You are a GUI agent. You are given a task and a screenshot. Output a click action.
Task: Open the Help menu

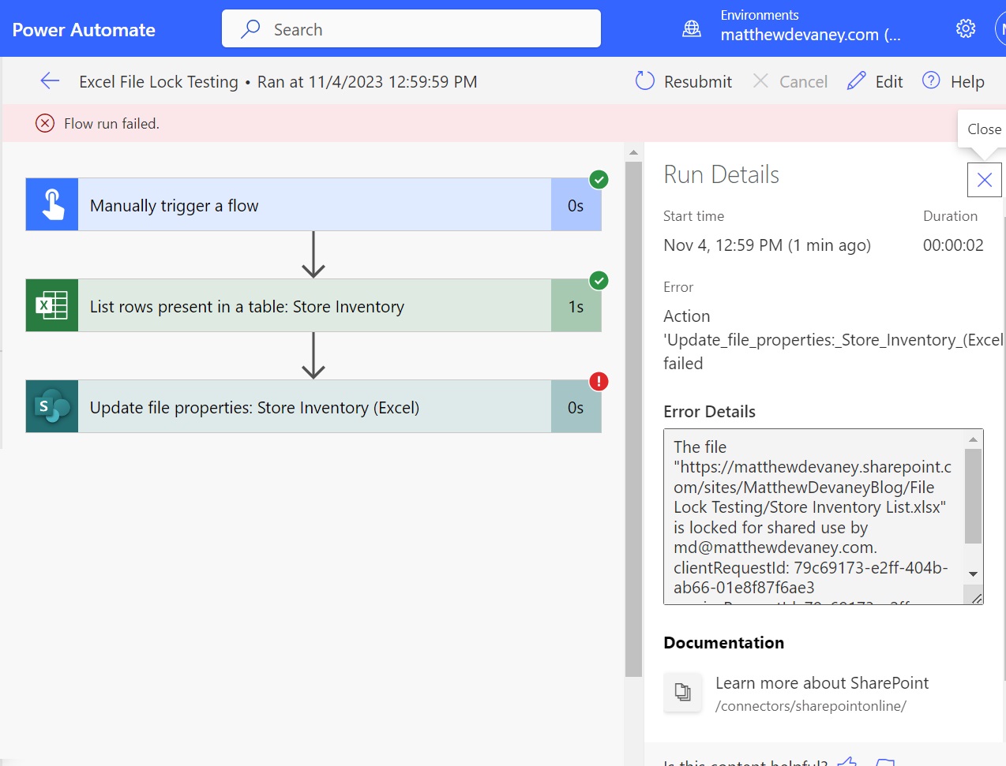[953, 81]
